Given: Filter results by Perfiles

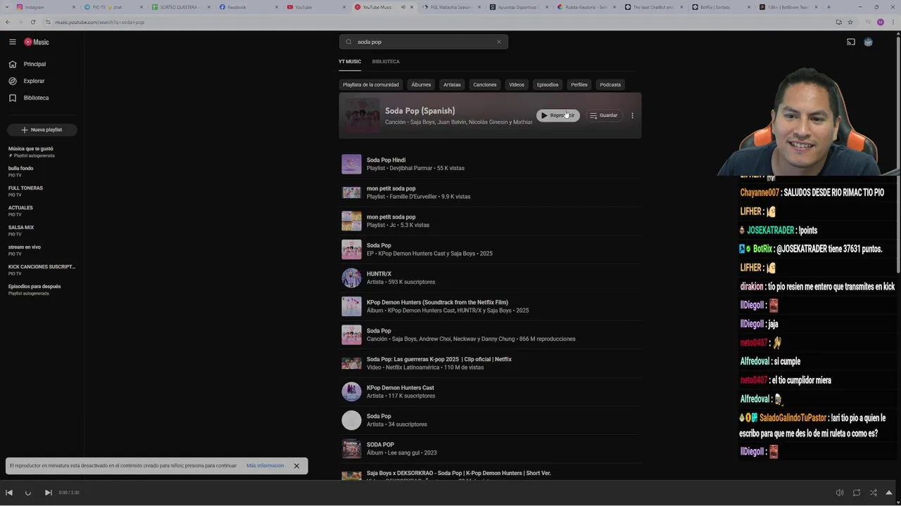Looking at the screenshot, I should click(x=579, y=85).
